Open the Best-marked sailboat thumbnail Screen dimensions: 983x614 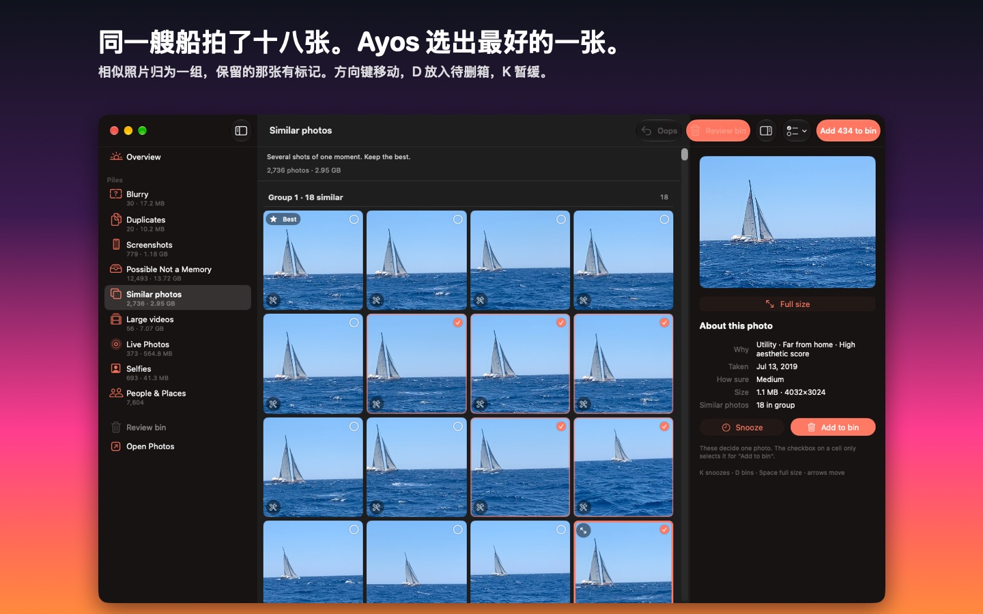point(313,261)
